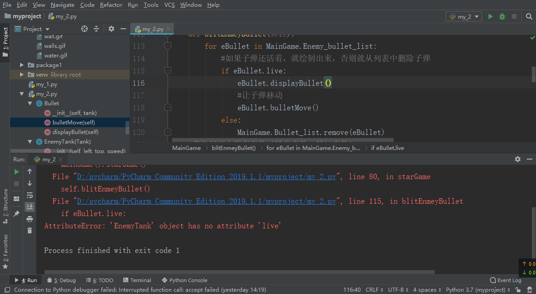
Task: Clear all console output trash icon
Action: coord(30,231)
